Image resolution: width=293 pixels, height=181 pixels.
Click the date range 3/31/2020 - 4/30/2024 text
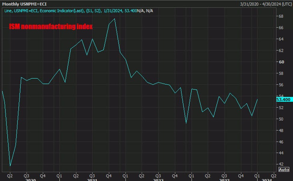(266, 4)
